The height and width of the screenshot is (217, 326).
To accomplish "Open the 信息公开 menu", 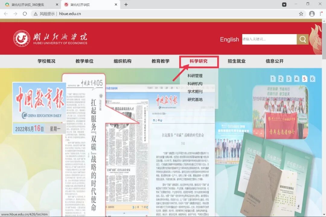I will click(275, 61).
